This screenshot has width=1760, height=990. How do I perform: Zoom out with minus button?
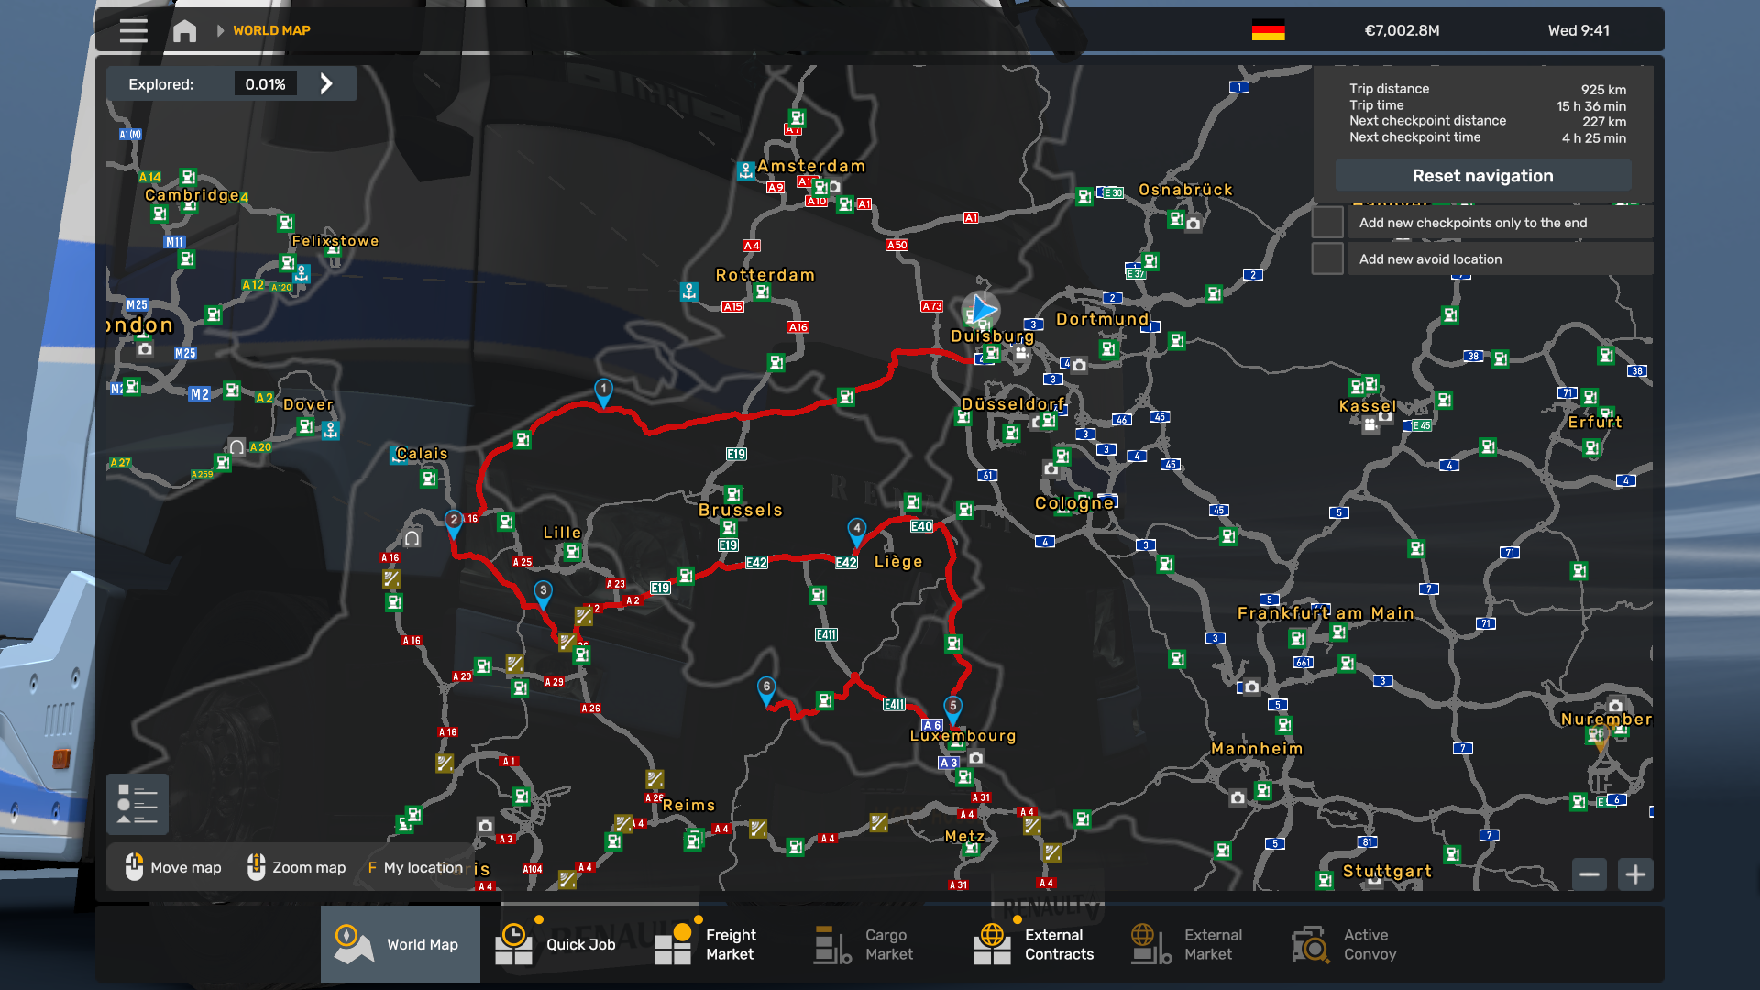point(1589,874)
